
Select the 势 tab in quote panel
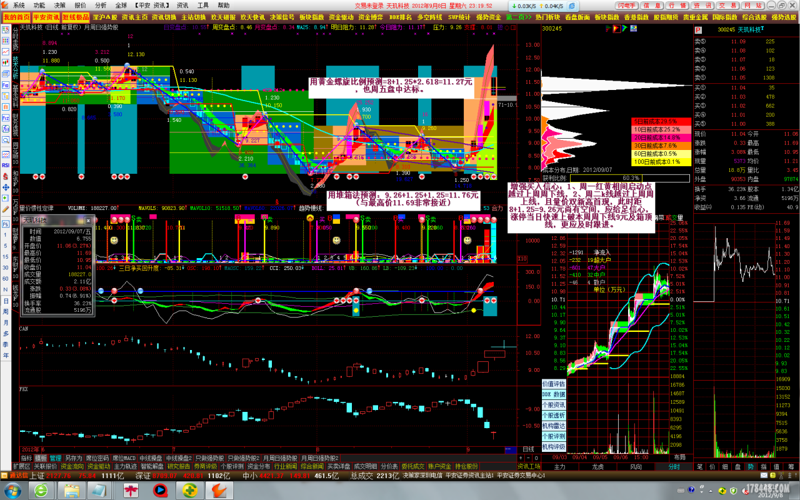(750, 466)
